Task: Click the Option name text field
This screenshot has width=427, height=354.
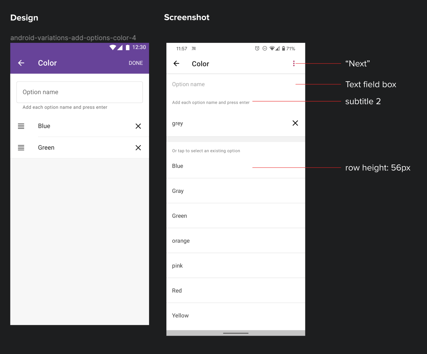Action: pos(79,92)
